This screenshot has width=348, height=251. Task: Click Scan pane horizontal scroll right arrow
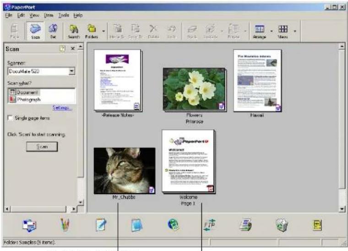pyautogui.click(x=73, y=209)
